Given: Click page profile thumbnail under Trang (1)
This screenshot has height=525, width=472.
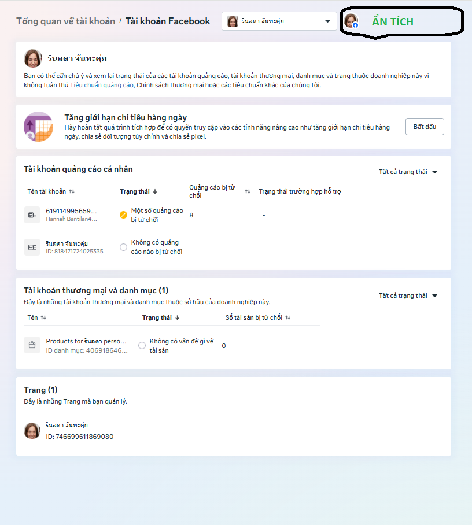Looking at the screenshot, I should click(x=32, y=431).
